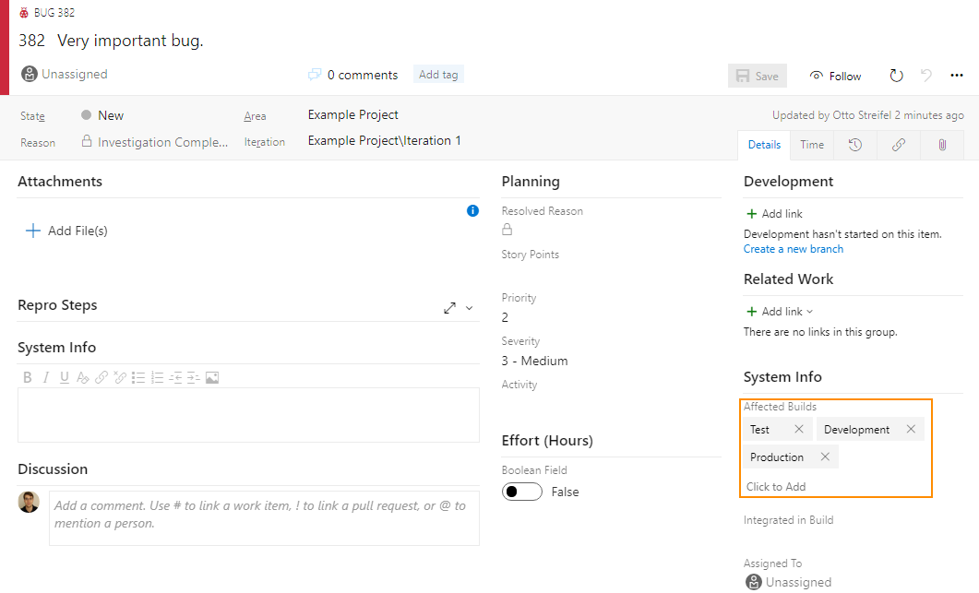The height and width of the screenshot is (593, 979).
Task: Click the blue info icon in Attachments
Action: (472, 211)
